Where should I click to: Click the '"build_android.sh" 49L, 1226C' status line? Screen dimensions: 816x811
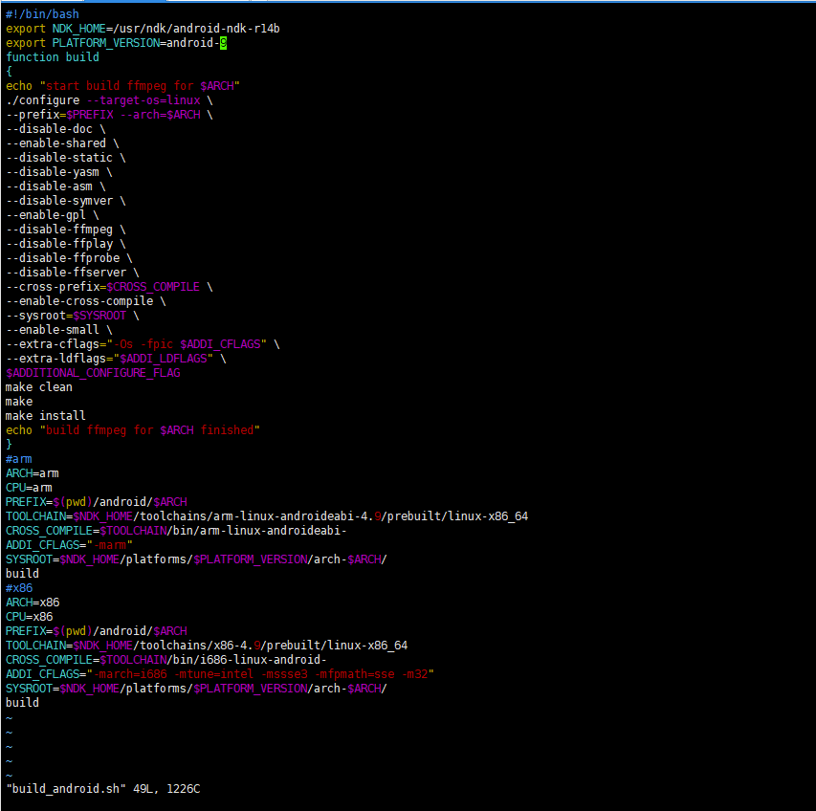click(x=103, y=789)
